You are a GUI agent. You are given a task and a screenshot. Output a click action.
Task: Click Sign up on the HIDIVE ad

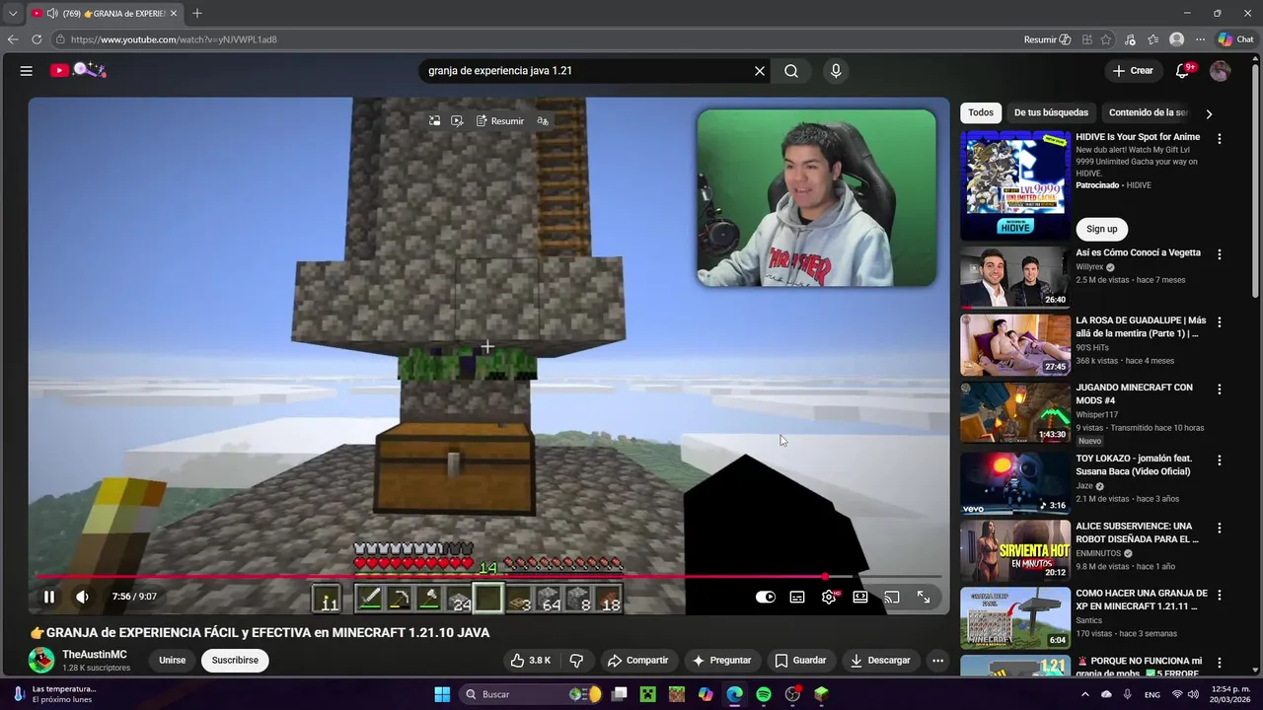(1102, 229)
